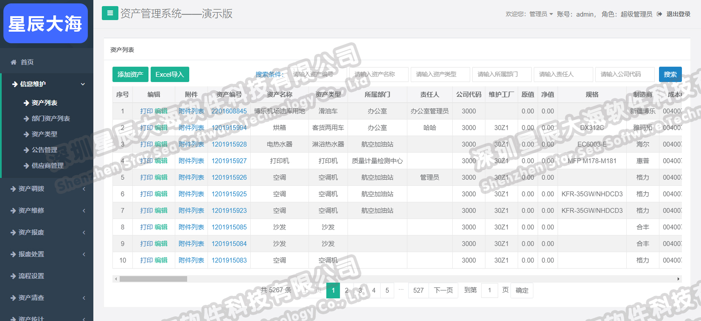This screenshot has width=701, height=321.
Task: Open 供应商管理 submenu item
Action: click(48, 165)
